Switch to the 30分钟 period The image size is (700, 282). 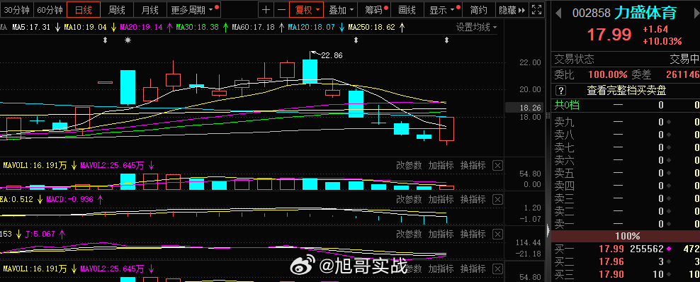[16, 9]
